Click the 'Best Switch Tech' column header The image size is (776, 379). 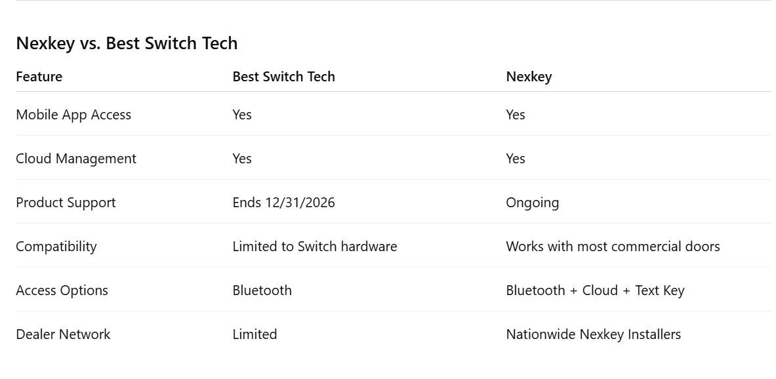(x=283, y=77)
